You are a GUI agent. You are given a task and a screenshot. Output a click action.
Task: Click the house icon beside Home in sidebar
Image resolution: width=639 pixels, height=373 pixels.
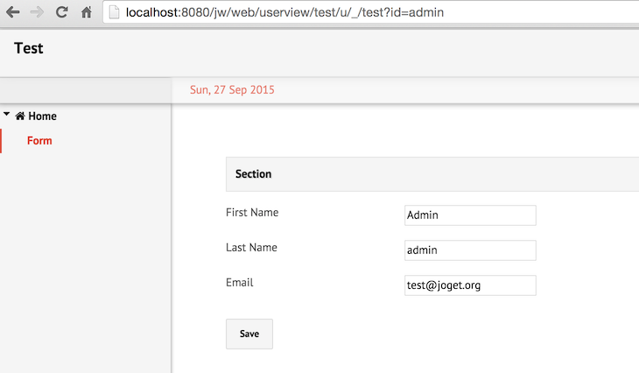[20, 116]
